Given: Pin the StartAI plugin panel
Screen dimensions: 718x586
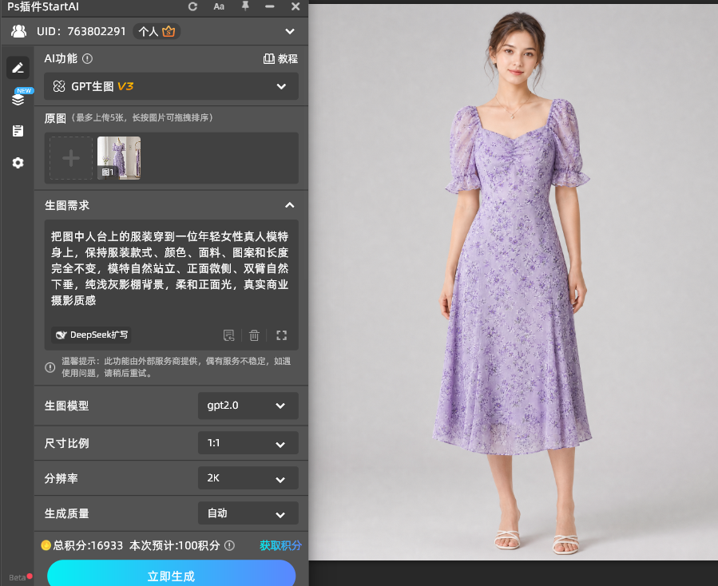Looking at the screenshot, I should [x=245, y=6].
